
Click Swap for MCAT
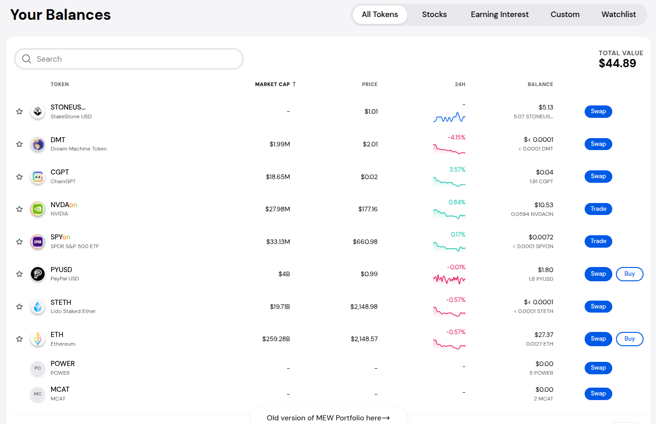[x=598, y=394]
